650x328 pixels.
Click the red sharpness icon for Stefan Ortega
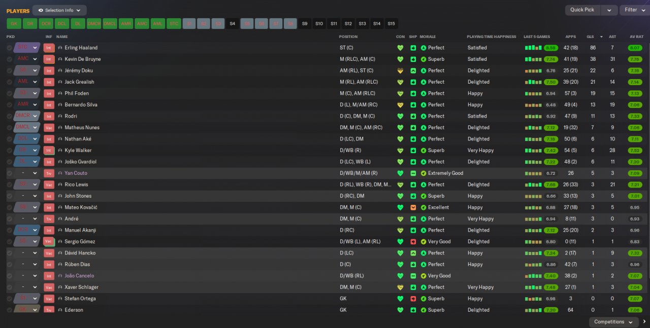click(x=413, y=299)
